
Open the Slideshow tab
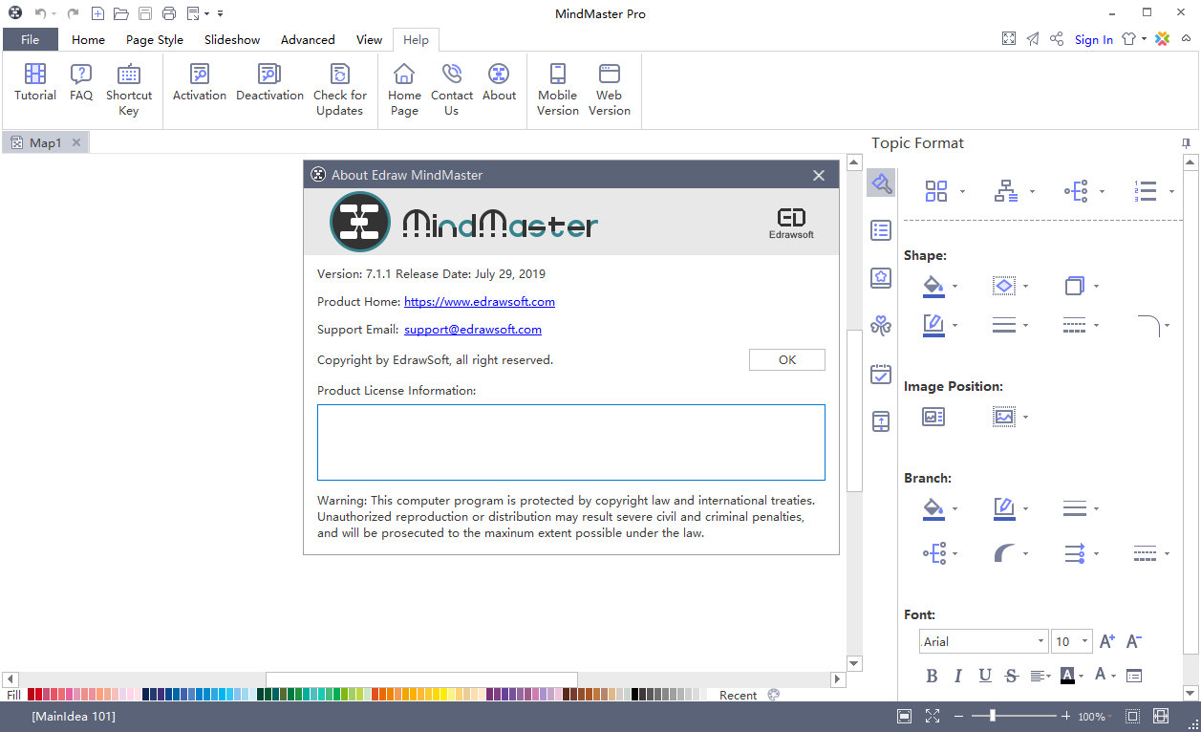(232, 39)
